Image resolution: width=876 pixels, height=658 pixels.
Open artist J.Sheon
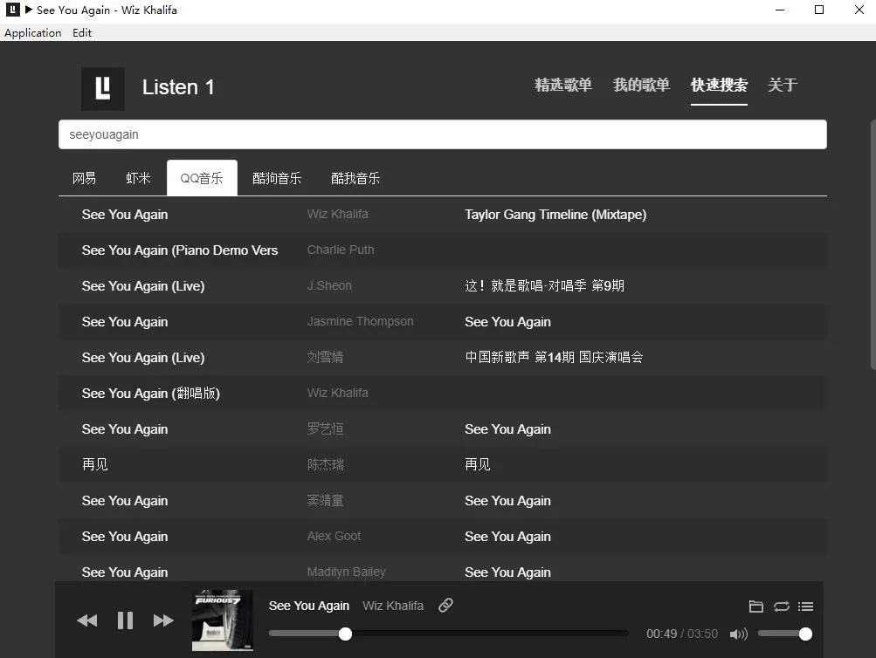pyautogui.click(x=329, y=285)
